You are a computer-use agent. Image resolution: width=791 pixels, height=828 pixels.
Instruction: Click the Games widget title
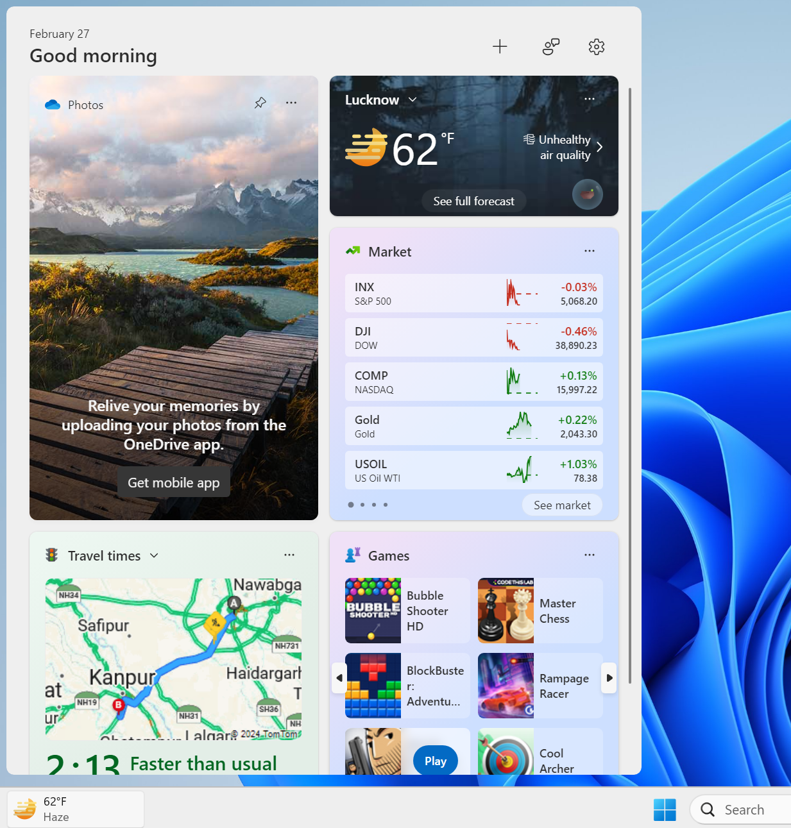389,555
